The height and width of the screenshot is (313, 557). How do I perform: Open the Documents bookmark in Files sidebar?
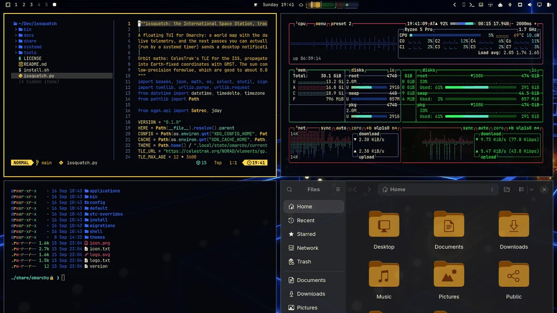pos(314,280)
